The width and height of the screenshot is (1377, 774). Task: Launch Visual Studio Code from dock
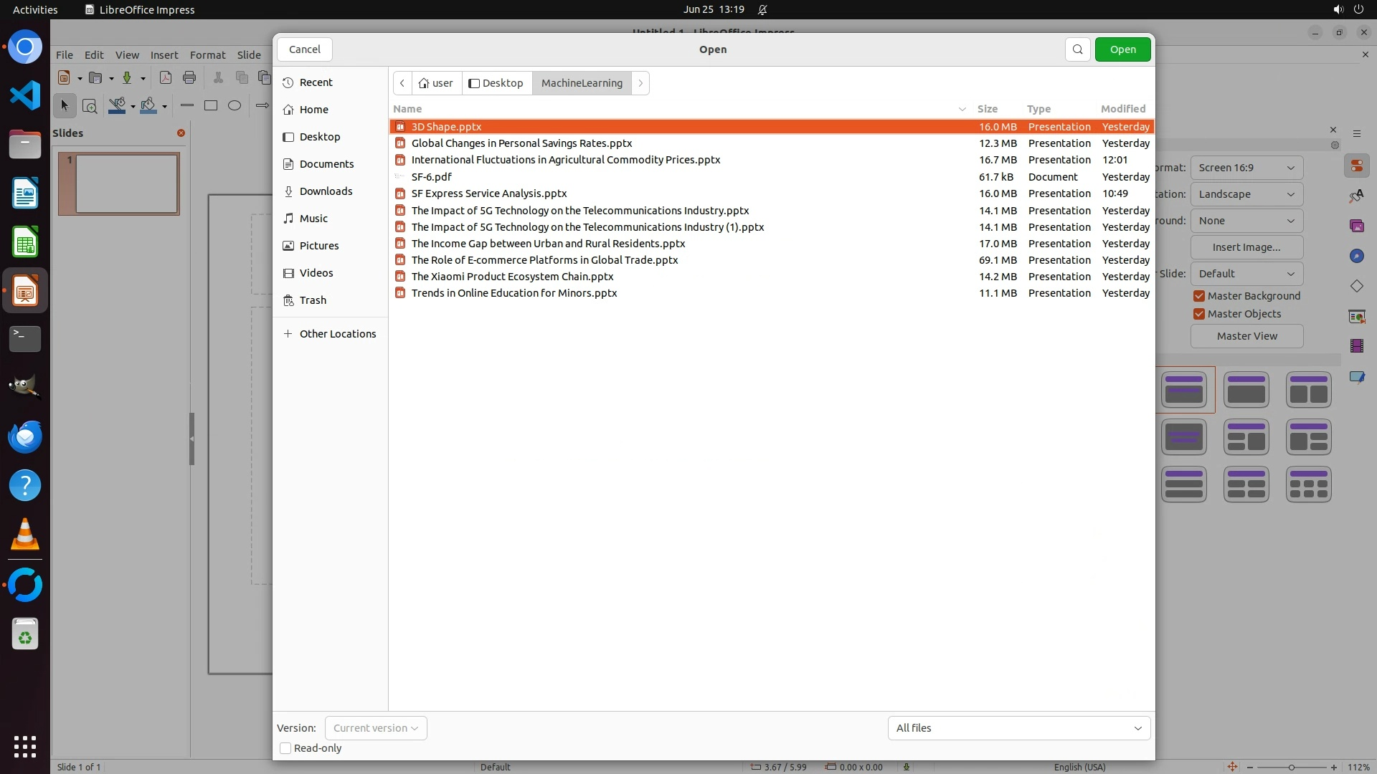point(25,95)
